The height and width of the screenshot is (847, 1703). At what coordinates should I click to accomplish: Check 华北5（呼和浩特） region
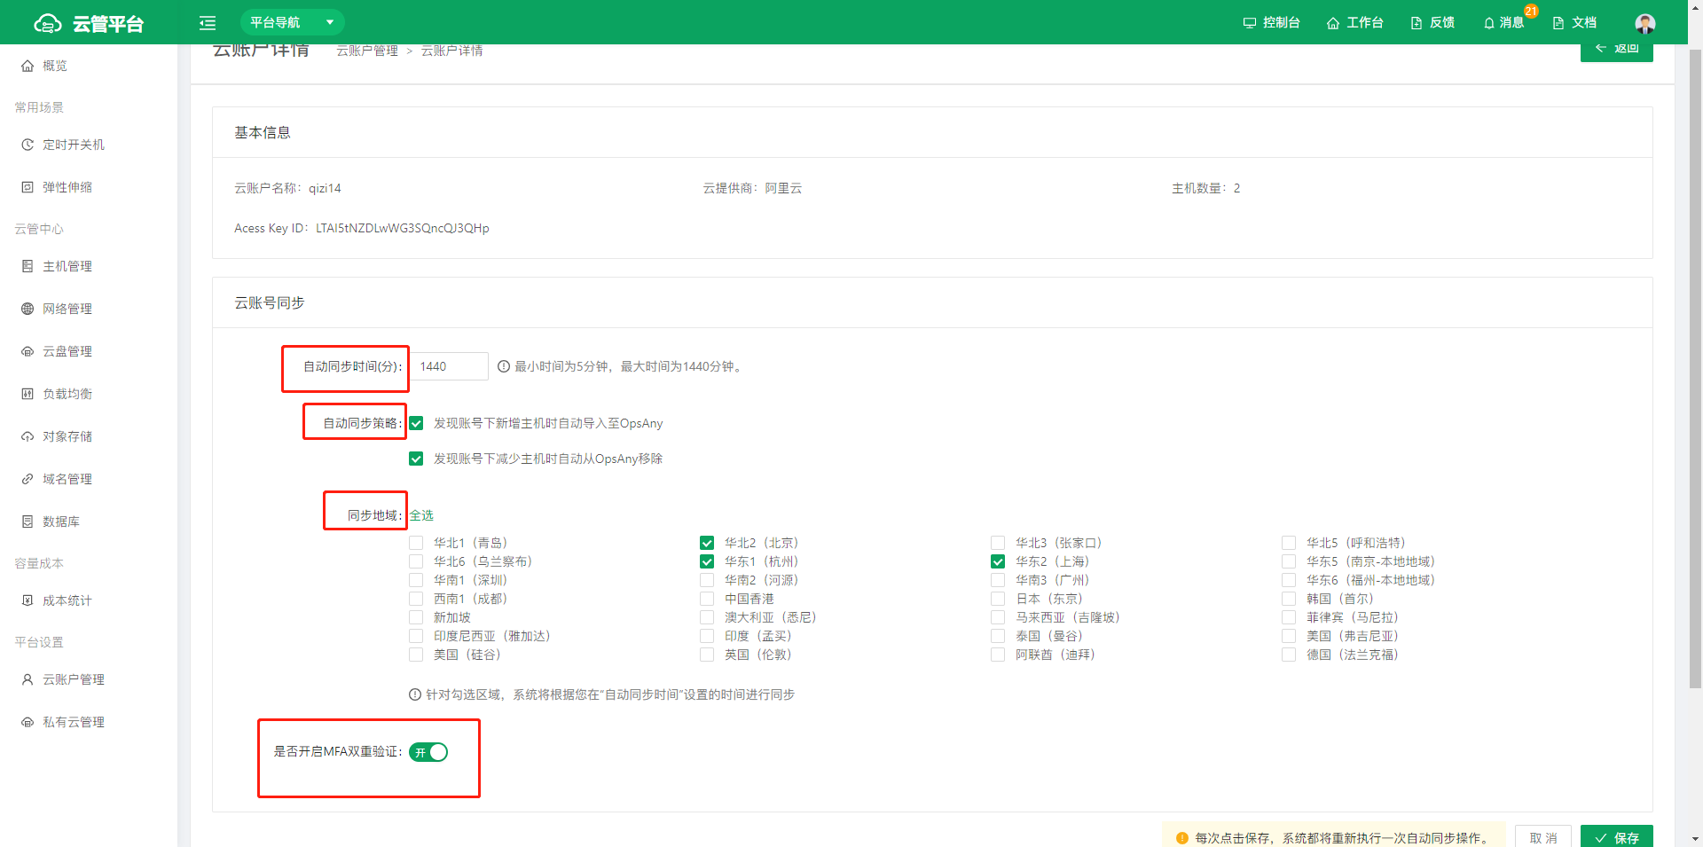point(1289,543)
